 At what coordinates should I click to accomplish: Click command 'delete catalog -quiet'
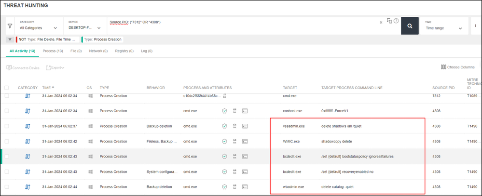(x=338, y=187)
